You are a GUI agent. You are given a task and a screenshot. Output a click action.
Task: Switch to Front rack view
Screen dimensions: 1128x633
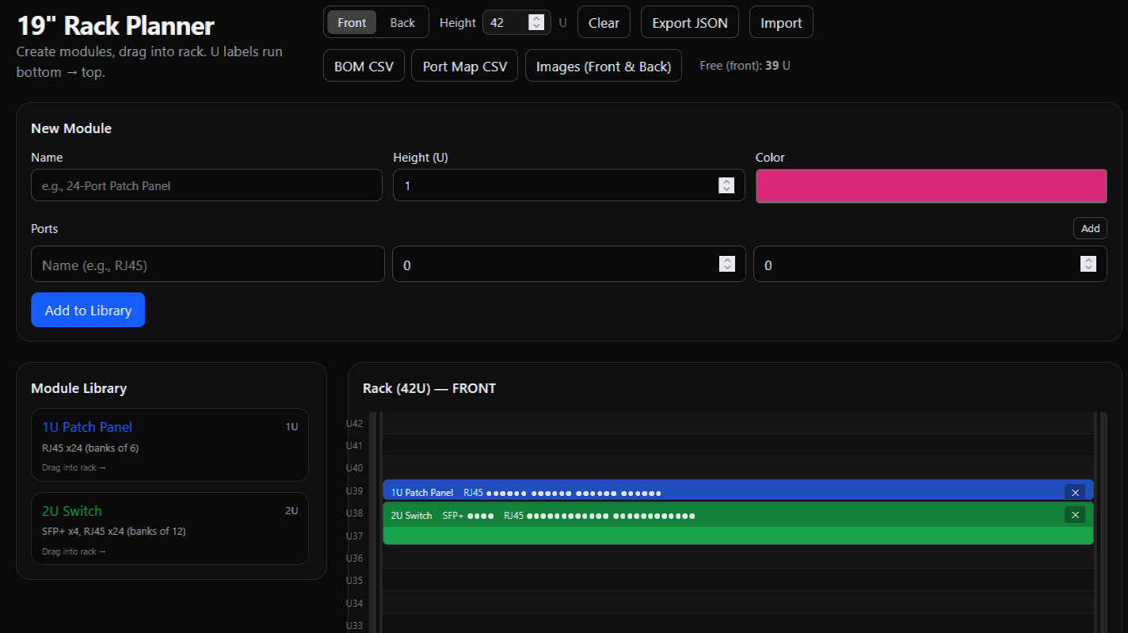click(352, 22)
